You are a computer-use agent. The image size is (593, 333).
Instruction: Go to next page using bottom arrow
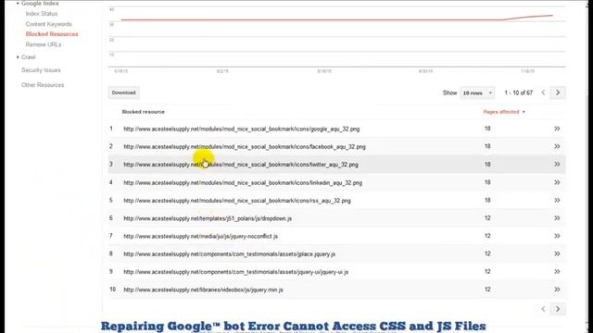tap(558, 309)
